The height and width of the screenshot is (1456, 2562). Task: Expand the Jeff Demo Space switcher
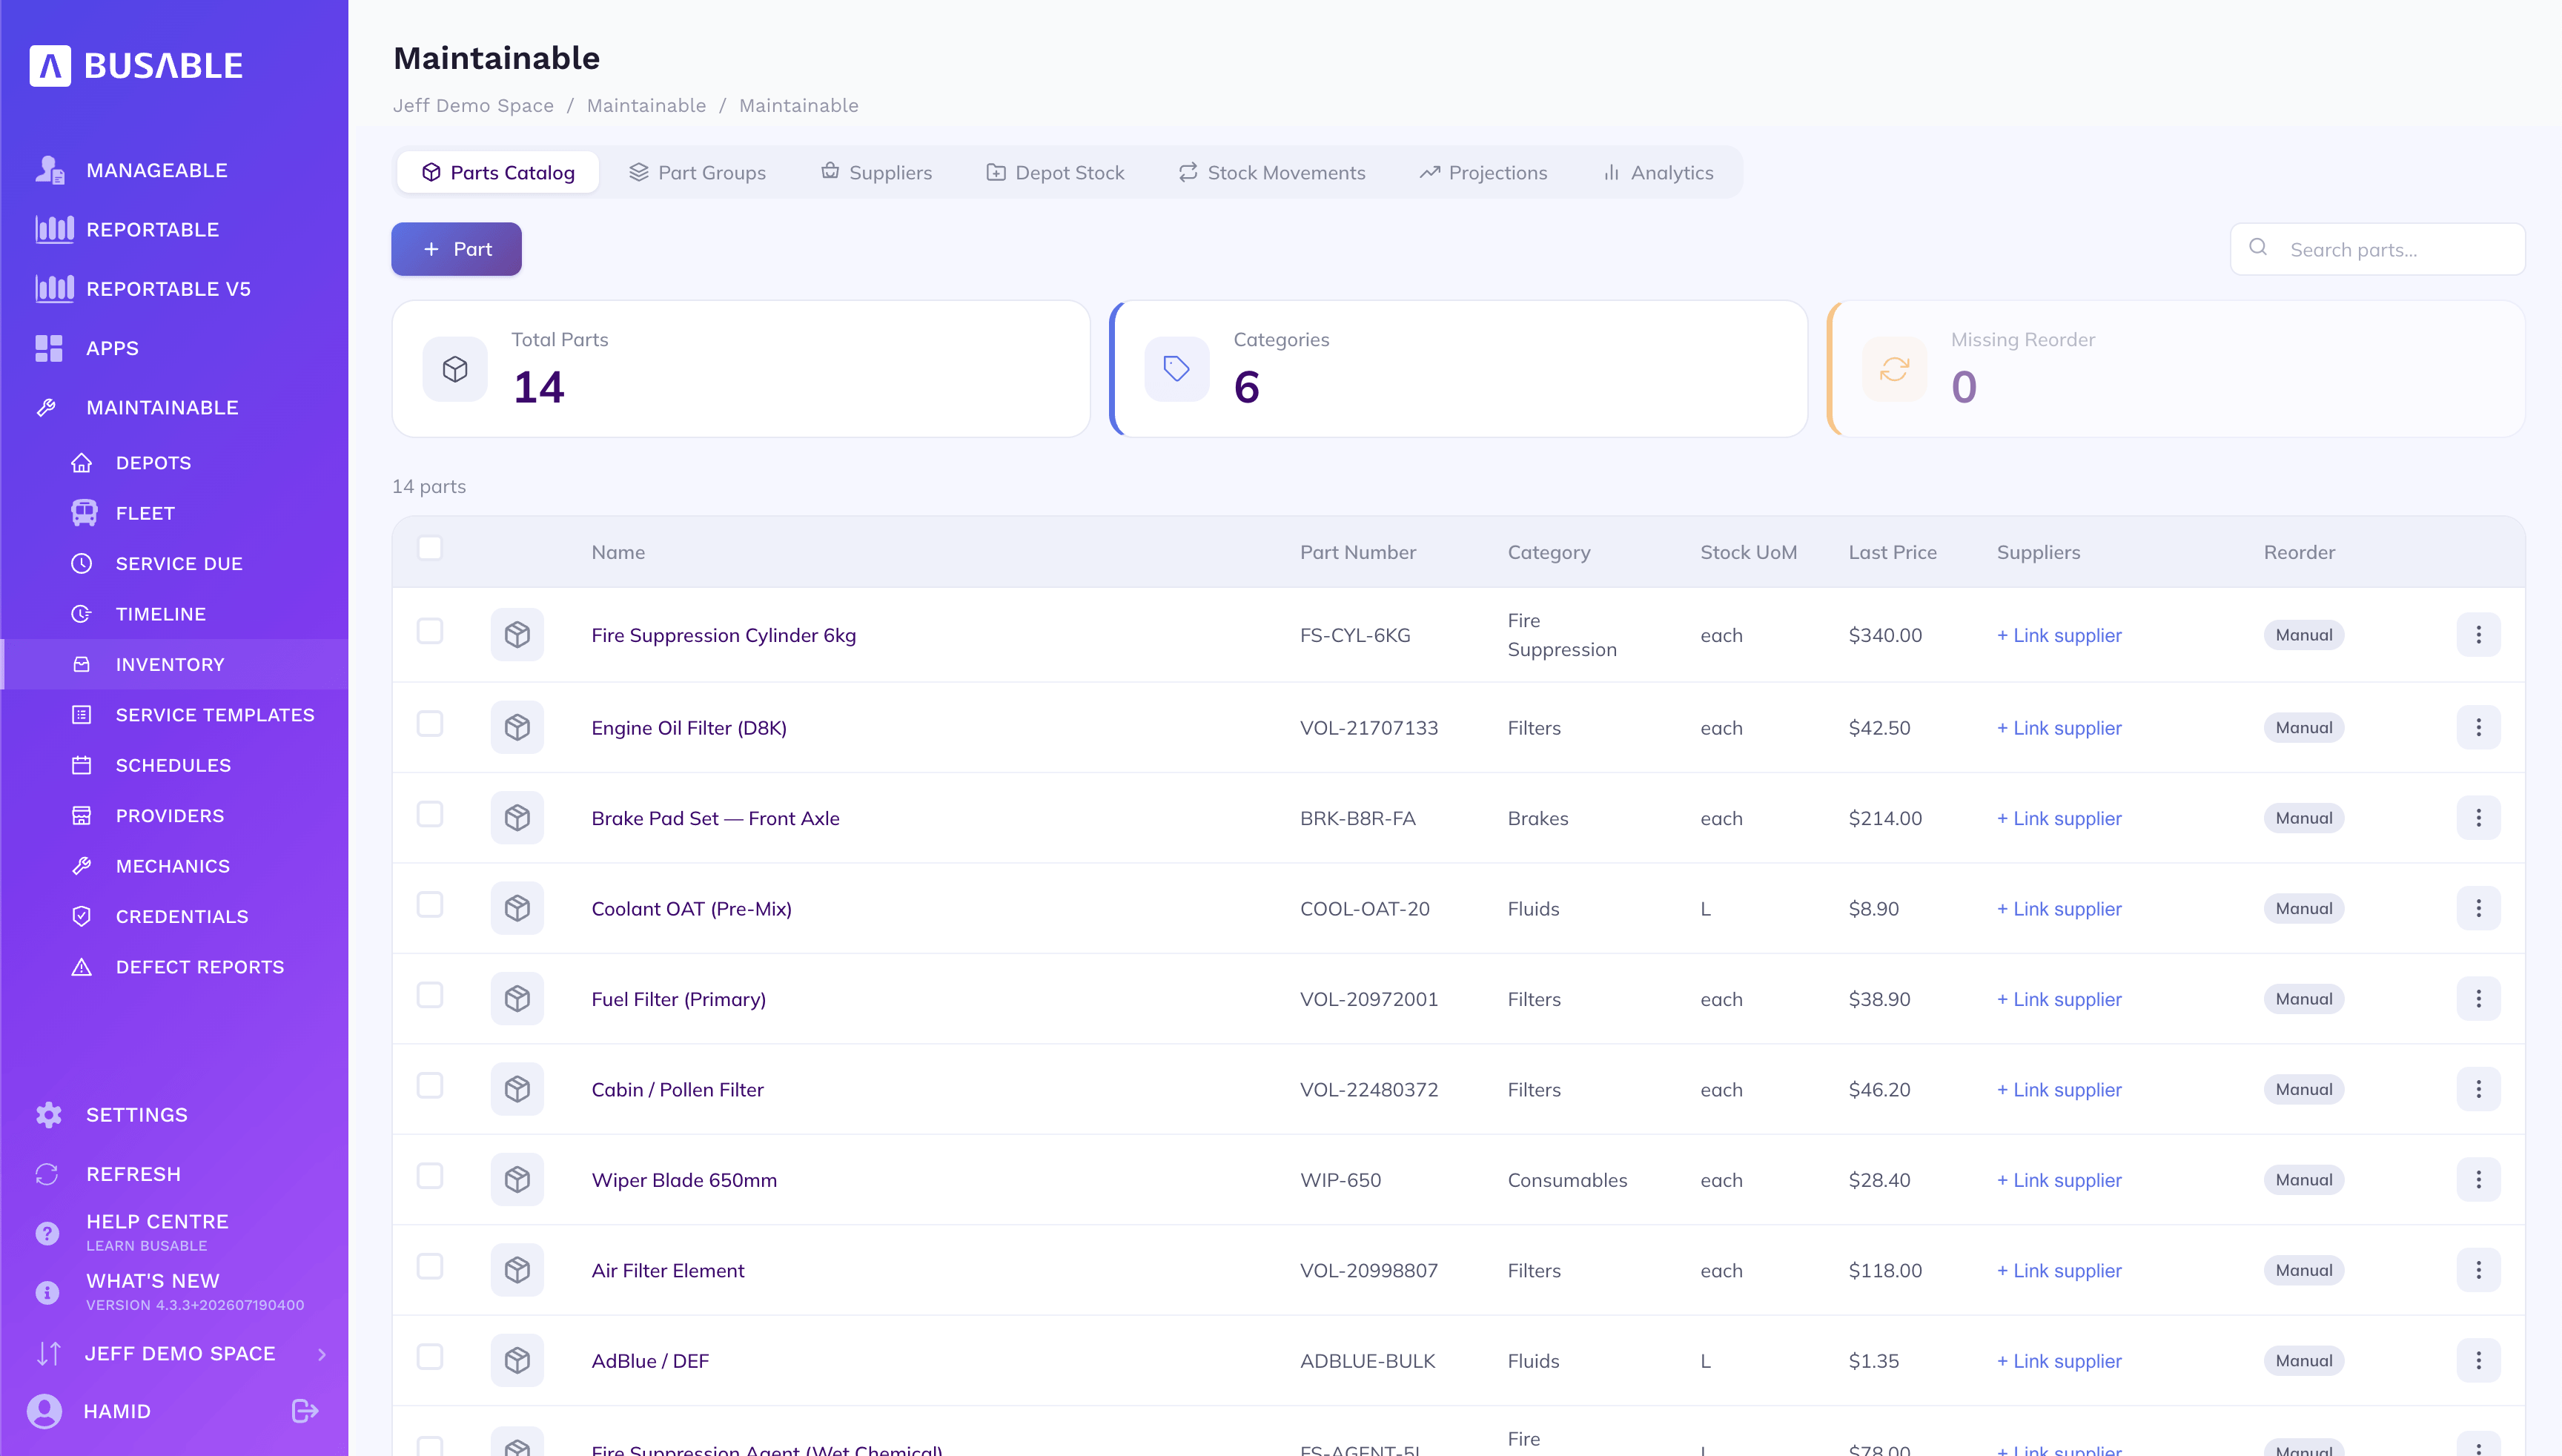[175, 1354]
